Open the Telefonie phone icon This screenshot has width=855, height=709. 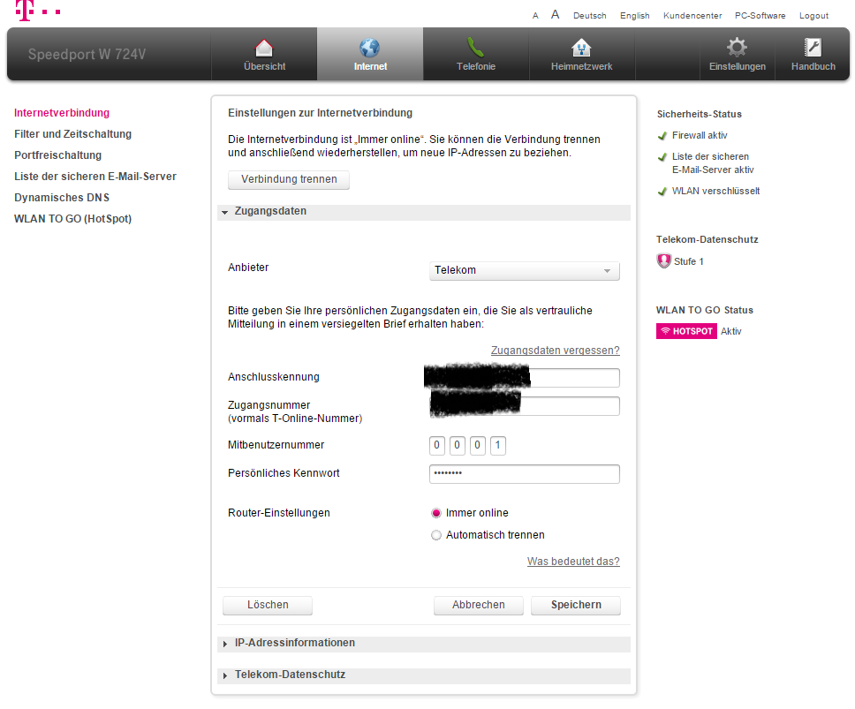click(475, 48)
